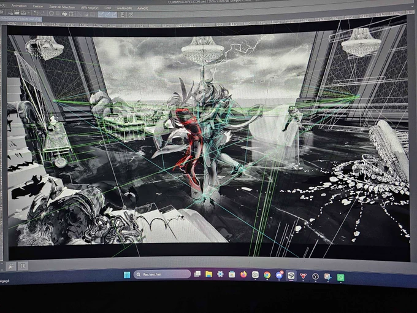This screenshot has height=313, width=417.
Task: Open Microsoft Store from taskbar
Action: click(x=232, y=274)
